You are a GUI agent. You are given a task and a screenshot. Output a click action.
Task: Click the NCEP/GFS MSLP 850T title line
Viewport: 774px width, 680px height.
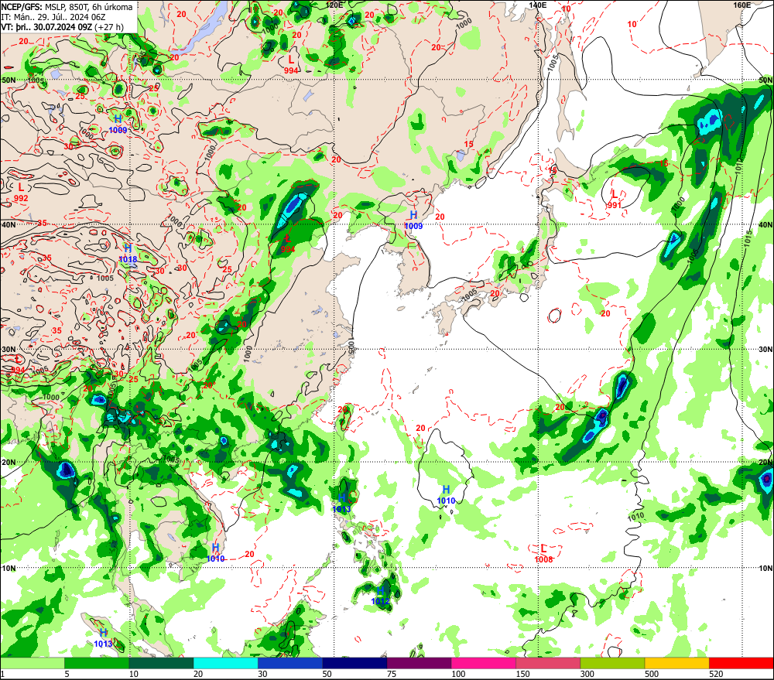[67, 7]
